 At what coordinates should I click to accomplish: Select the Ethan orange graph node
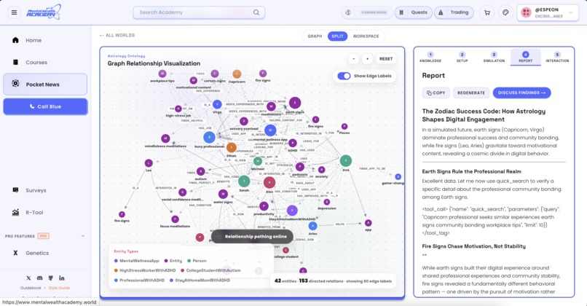pos(232,148)
